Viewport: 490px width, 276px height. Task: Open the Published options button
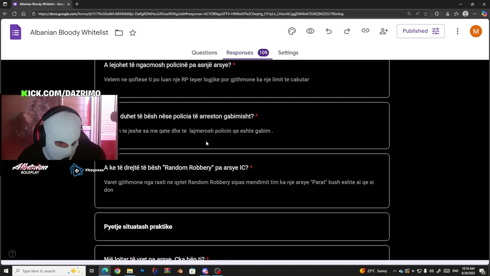(x=420, y=31)
